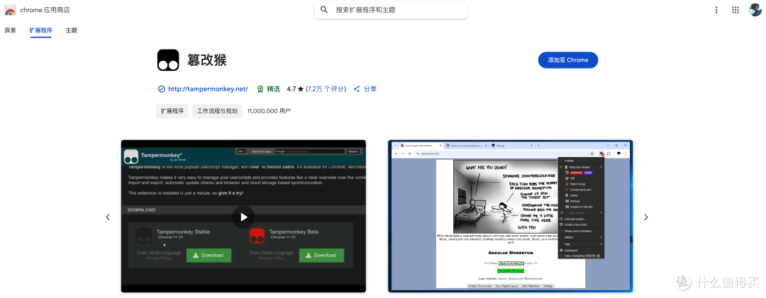Focus the extensions and themes search field
This screenshot has width=766, height=298.
point(391,10)
